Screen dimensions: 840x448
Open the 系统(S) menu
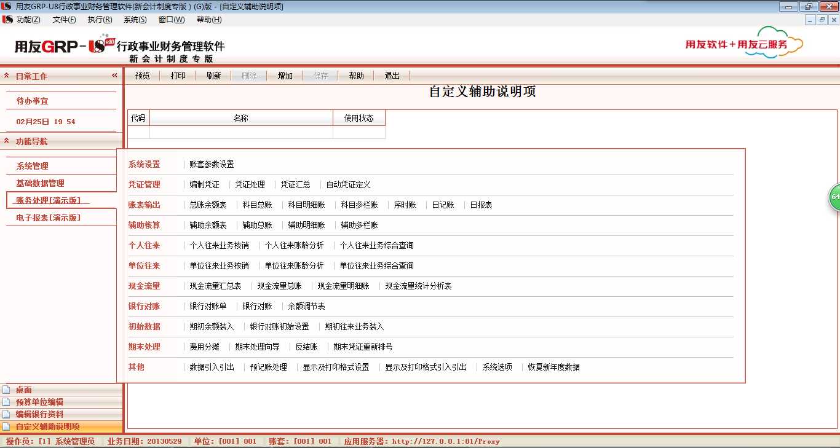135,20
